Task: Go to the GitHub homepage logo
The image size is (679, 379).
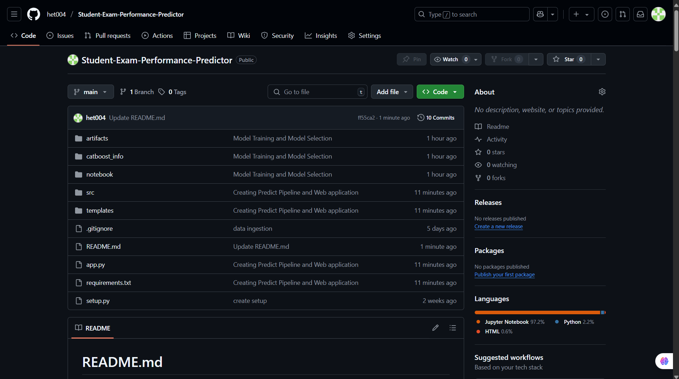Action: pos(34,14)
